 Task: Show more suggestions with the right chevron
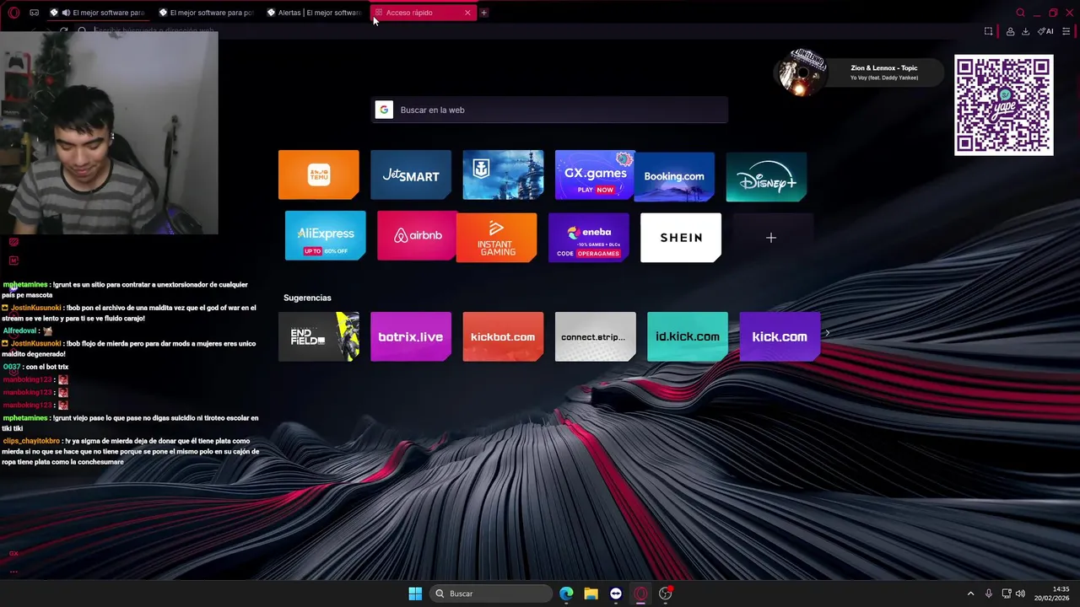pos(827,333)
